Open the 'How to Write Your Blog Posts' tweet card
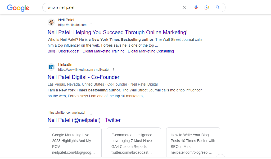This screenshot has height=159, width=271. click(x=193, y=143)
